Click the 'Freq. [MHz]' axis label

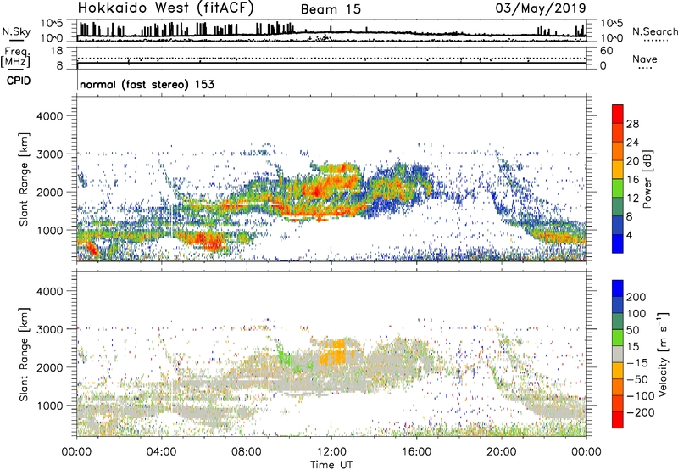(x=15, y=57)
